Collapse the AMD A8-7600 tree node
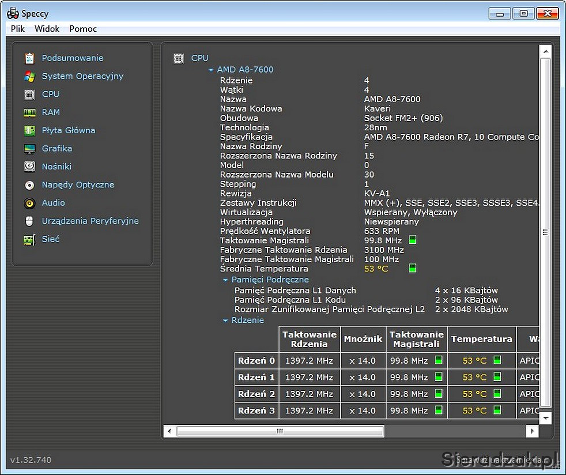 click(x=211, y=70)
